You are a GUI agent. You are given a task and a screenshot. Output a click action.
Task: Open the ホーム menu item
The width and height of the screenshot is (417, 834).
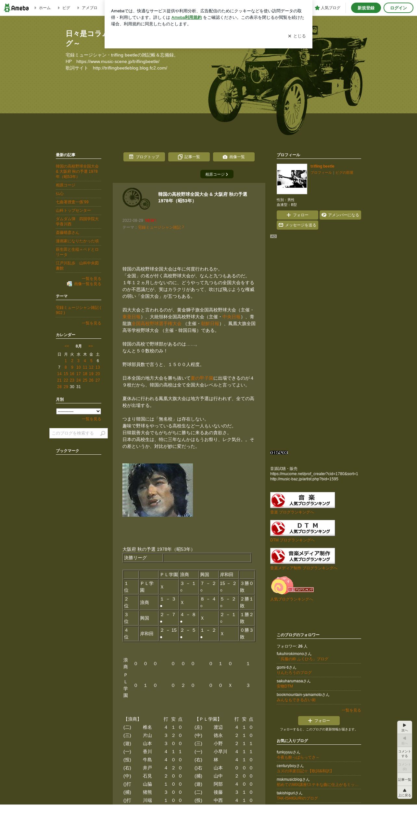pyautogui.click(x=43, y=8)
